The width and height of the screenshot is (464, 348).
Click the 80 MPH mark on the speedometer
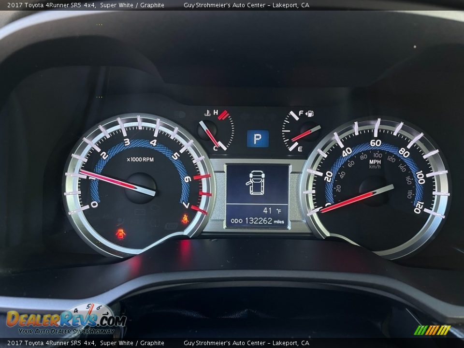pyautogui.click(x=404, y=153)
